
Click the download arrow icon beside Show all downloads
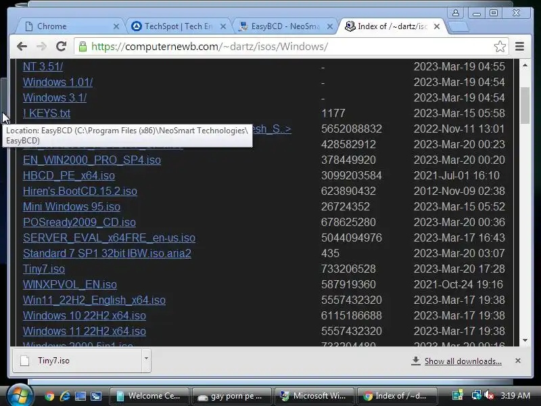[416, 361]
